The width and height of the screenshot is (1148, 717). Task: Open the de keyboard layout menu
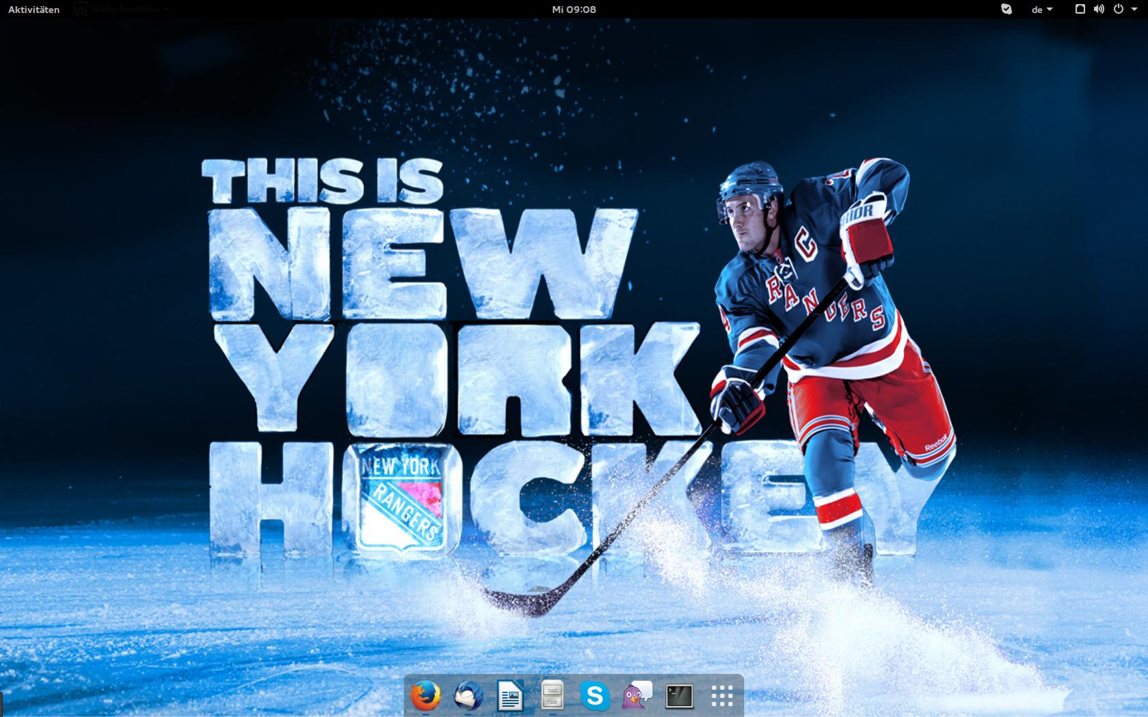(1042, 10)
